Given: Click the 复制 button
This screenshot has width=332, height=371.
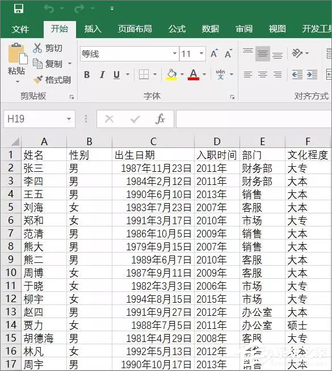Looking at the screenshot, I should (x=48, y=64).
